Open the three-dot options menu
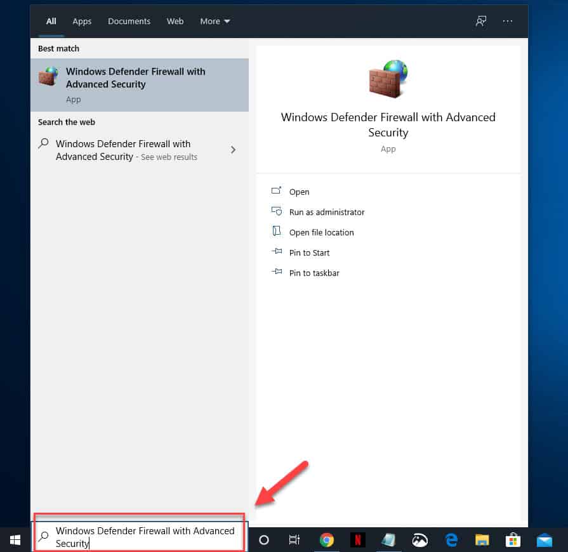 pos(508,22)
